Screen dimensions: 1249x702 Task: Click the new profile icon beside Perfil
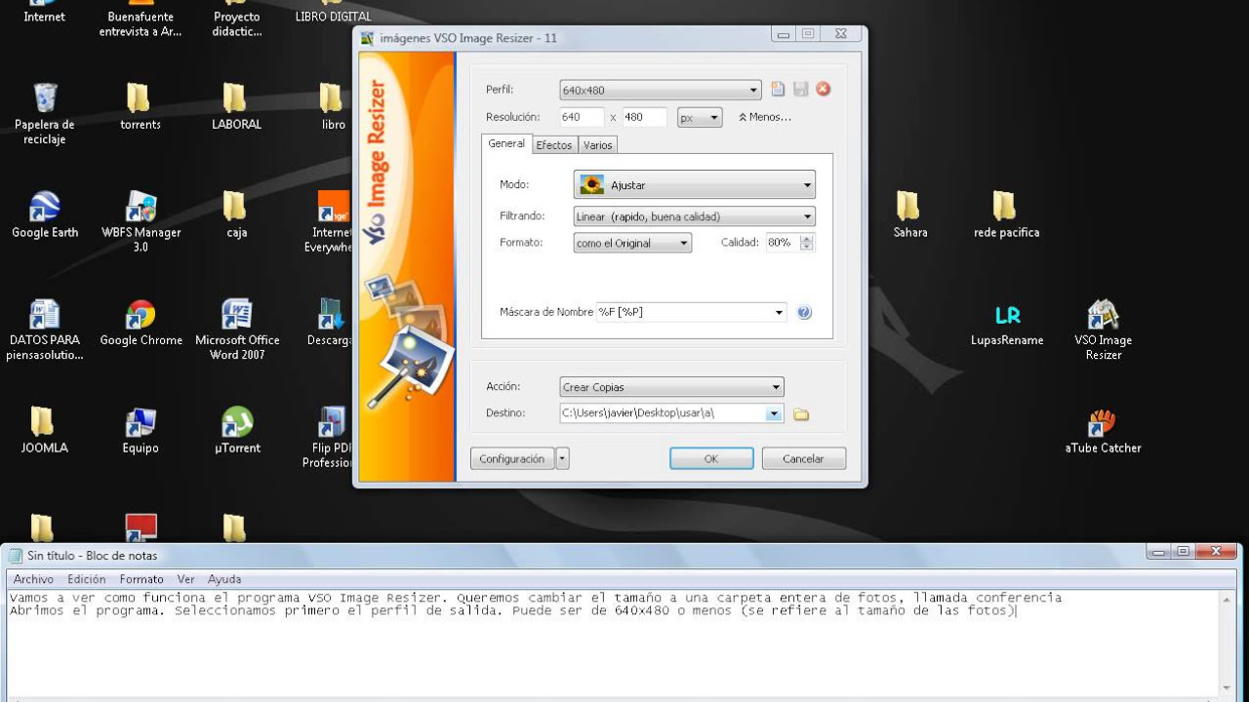(x=778, y=90)
